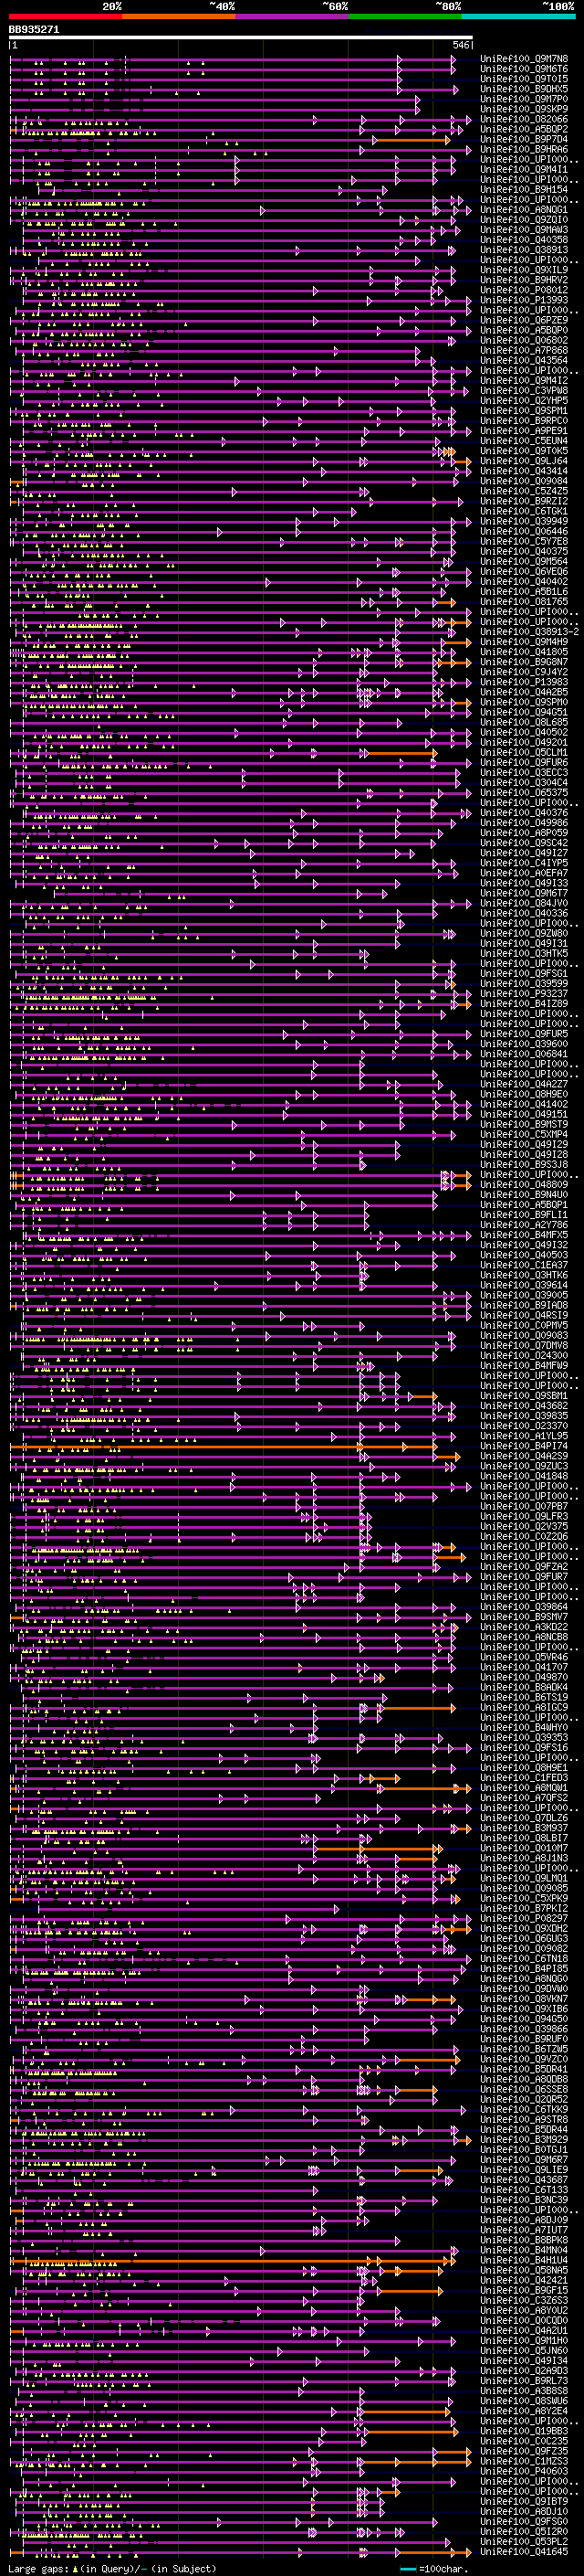Viewport: 584px width, 2576px height.
Task: Select the UniRef100_Q53PL2 label
Action: click(x=524, y=2541)
